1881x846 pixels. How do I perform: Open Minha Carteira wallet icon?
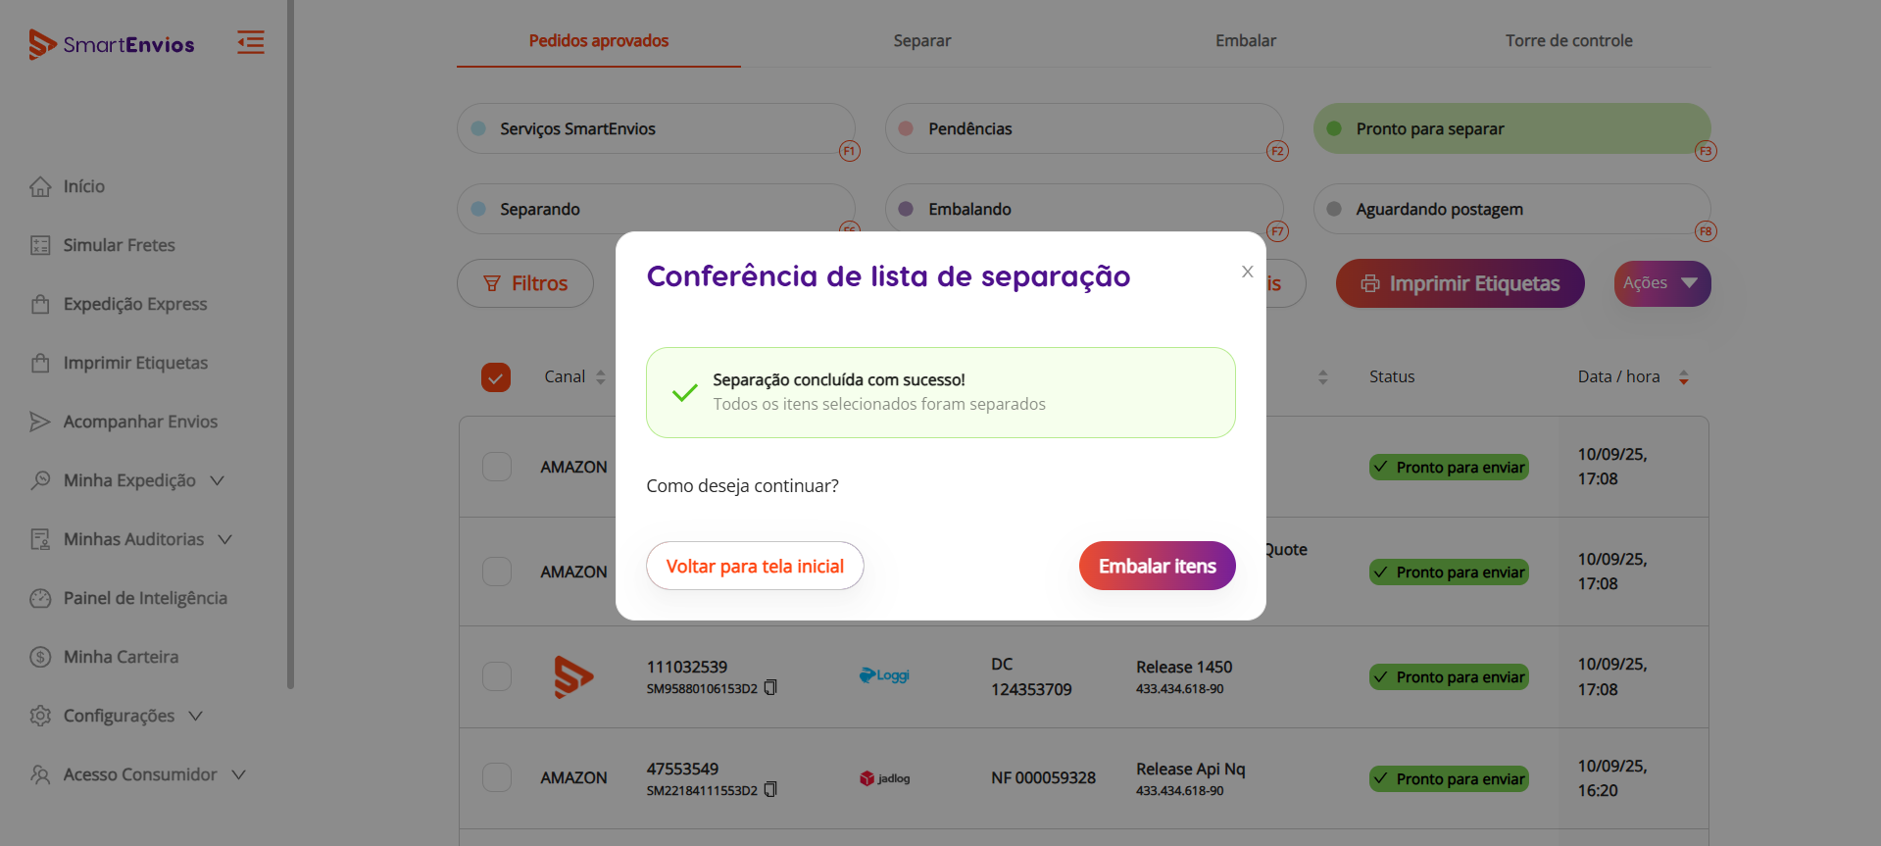[x=40, y=657]
